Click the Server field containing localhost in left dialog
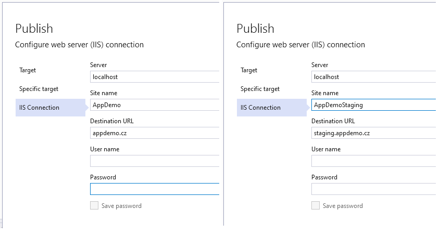This screenshot has height=235, width=440. 155,77
